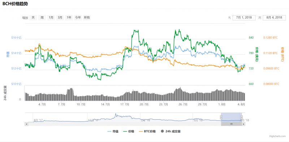
Task: Toggle BTC价格 series in legend
Action: [147, 131]
